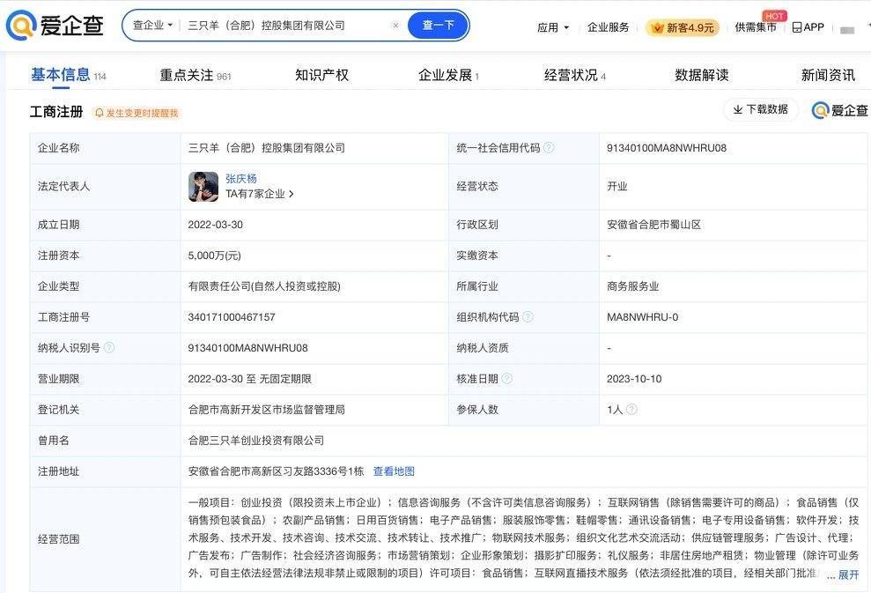This screenshot has height=593, width=871.
Task: Click administrative region 安徽省合肥市蜀山区
Action: (x=653, y=225)
